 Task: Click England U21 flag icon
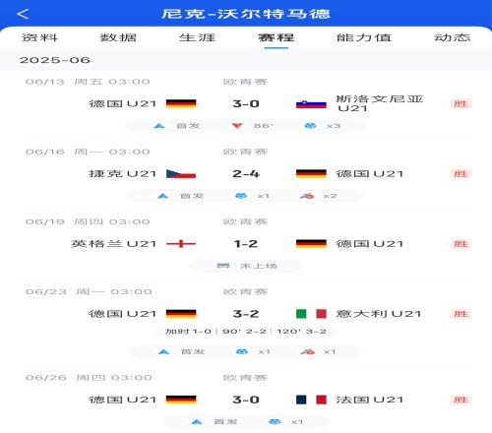point(181,244)
